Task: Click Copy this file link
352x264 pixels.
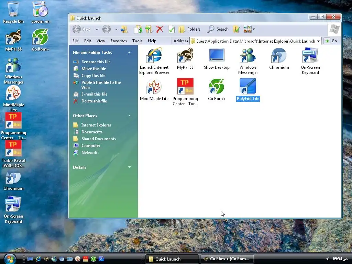Action: 93,76
